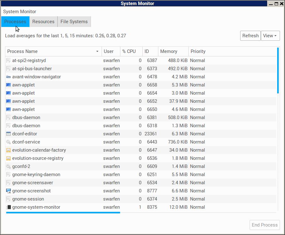The width and height of the screenshot is (285, 235).
Task: Select the Processes tab
Action: 15,22
